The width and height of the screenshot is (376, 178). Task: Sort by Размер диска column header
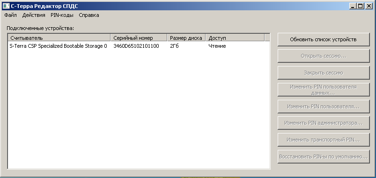click(186, 38)
